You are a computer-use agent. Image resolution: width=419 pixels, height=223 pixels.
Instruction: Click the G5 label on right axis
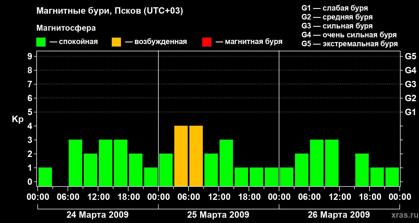pos(410,56)
